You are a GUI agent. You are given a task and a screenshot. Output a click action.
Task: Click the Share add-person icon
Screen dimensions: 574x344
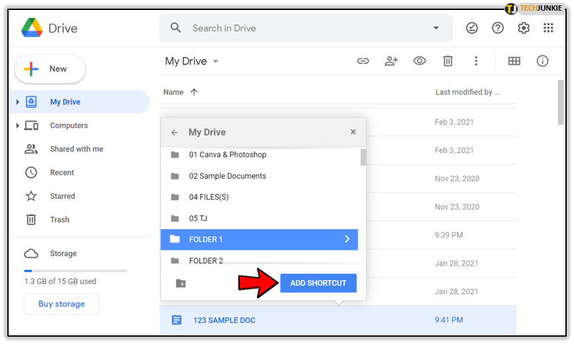coord(391,61)
